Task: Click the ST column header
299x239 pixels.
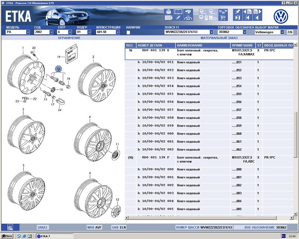Action: tap(259, 45)
